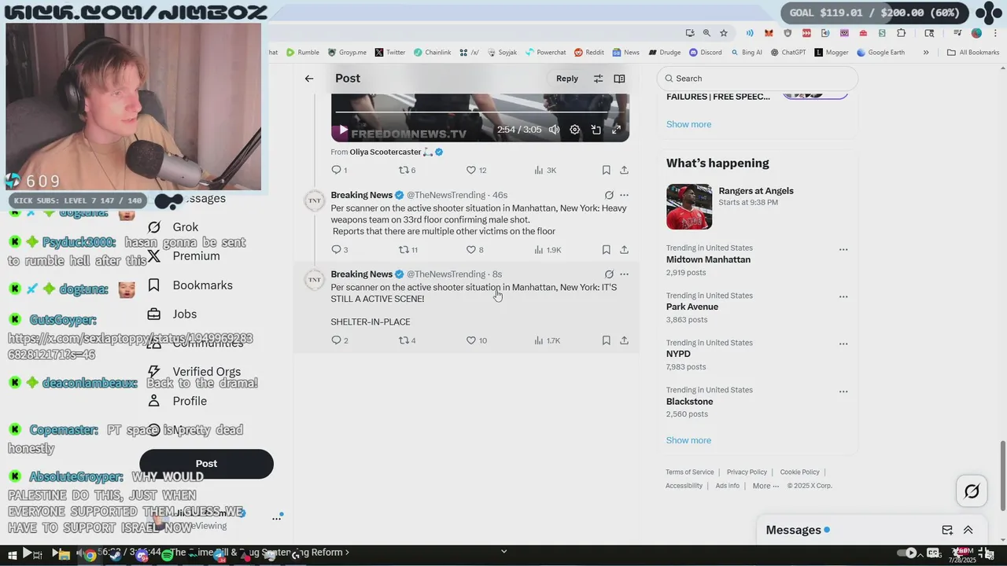Open Breaking News profile on 8s tweet
The height and width of the screenshot is (566, 1007).
pos(361,274)
